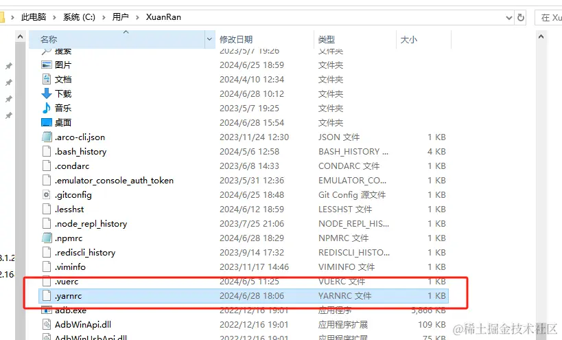Click the date 2023/11/24 12:30
The height and width of the screenshot is (340, 562).
(x=254, y=137)
